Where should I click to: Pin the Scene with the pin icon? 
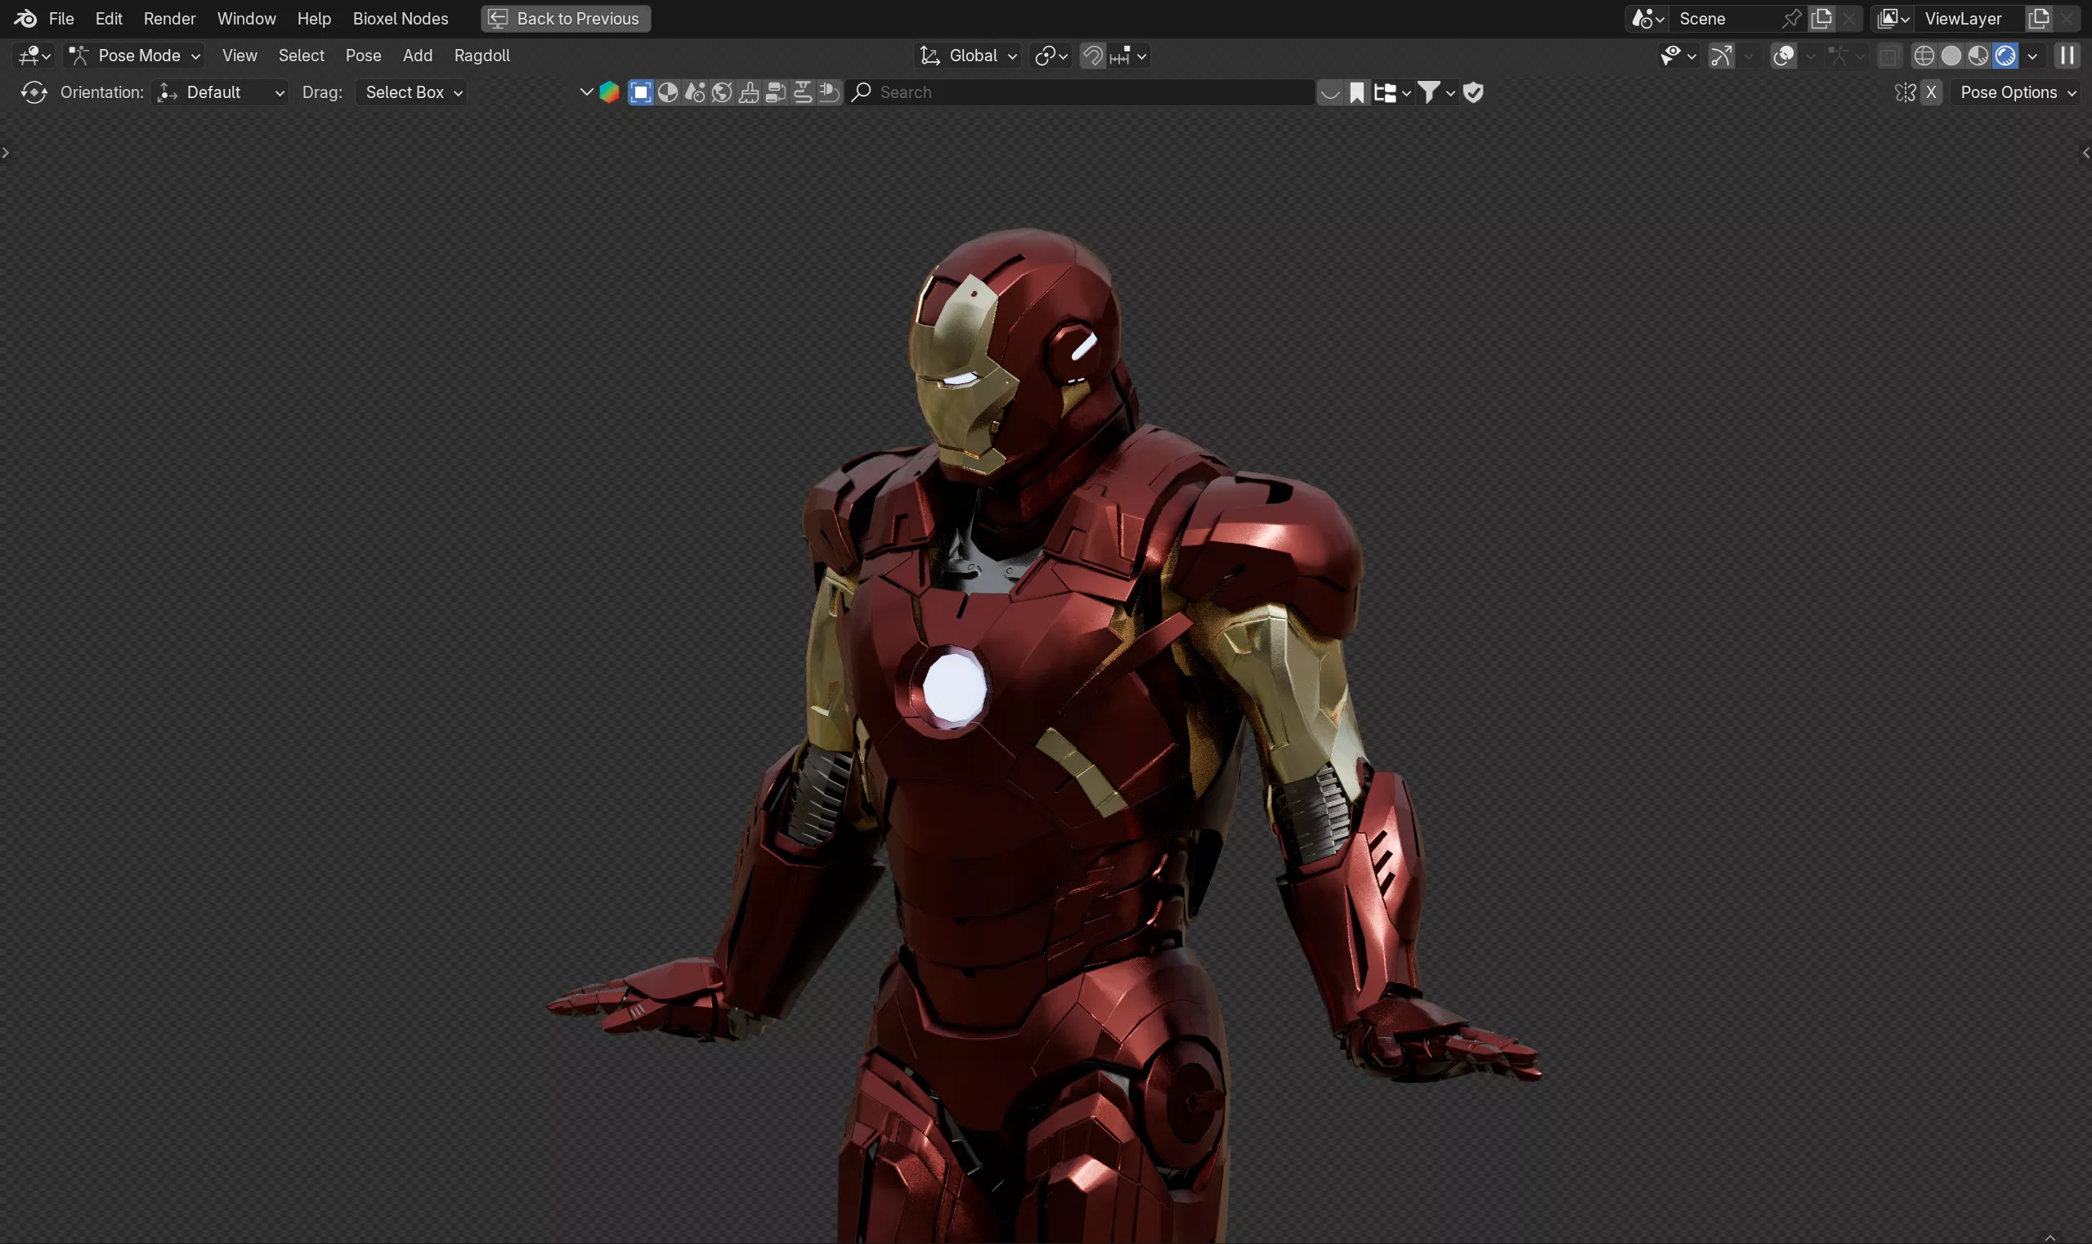coord(1791,19)
